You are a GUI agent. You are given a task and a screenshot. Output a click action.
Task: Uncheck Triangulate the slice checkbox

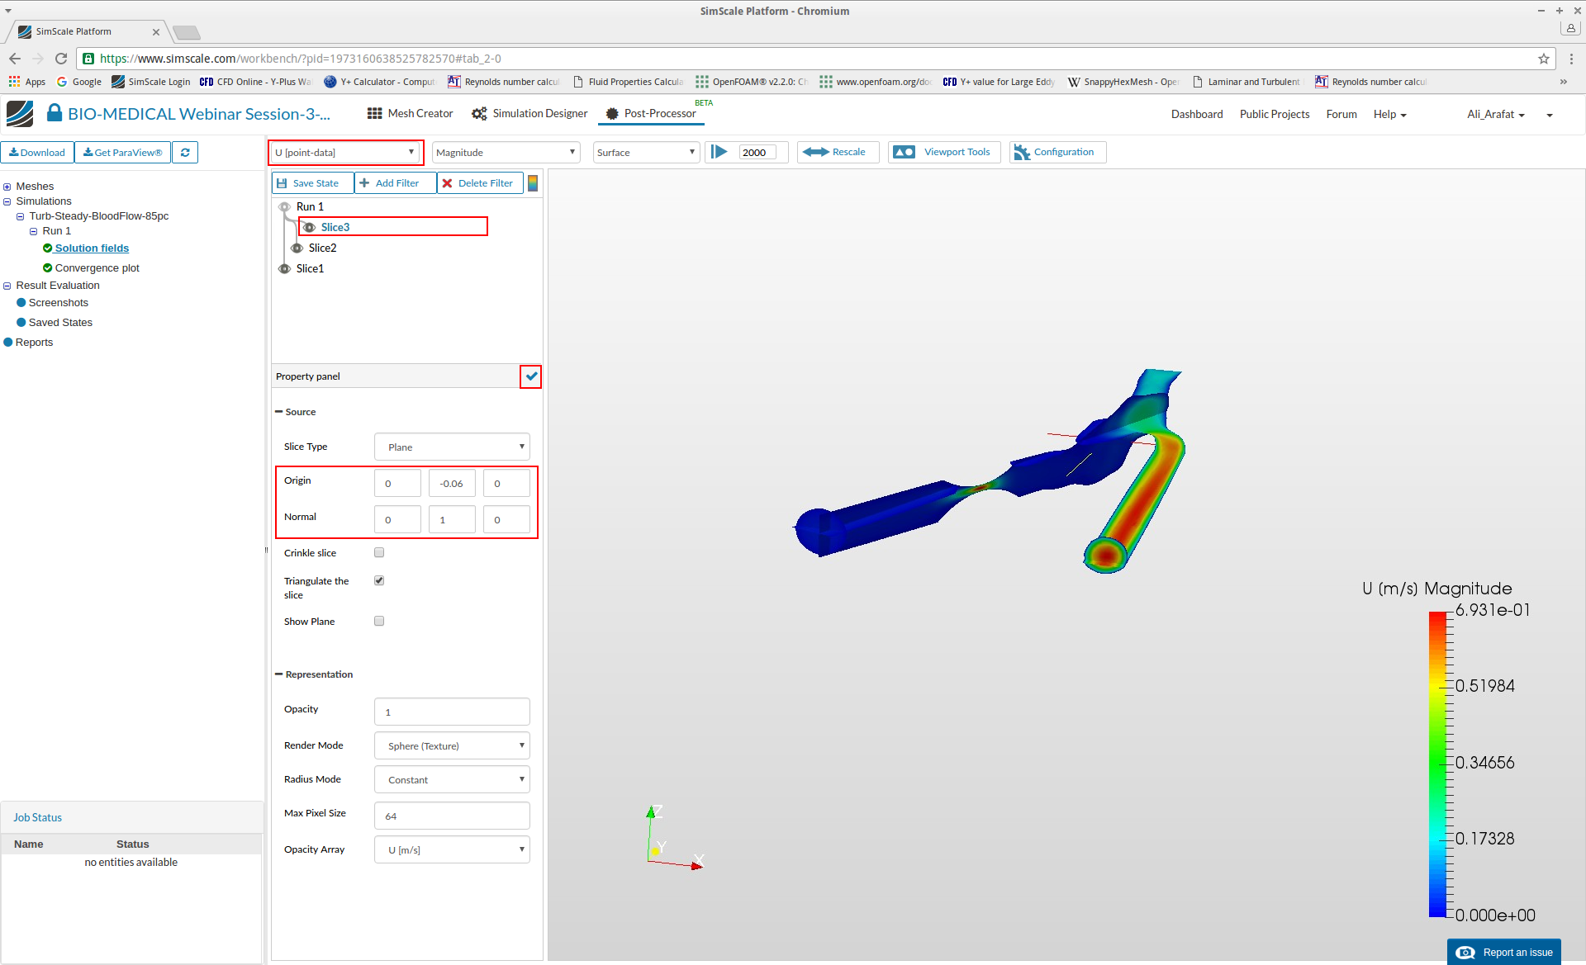coord(379,580)
